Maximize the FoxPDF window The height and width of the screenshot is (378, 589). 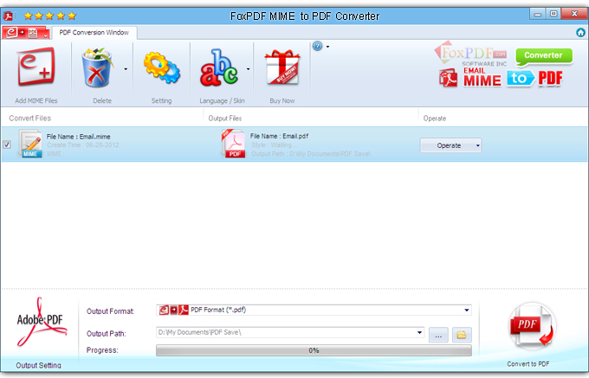(553, 14)
